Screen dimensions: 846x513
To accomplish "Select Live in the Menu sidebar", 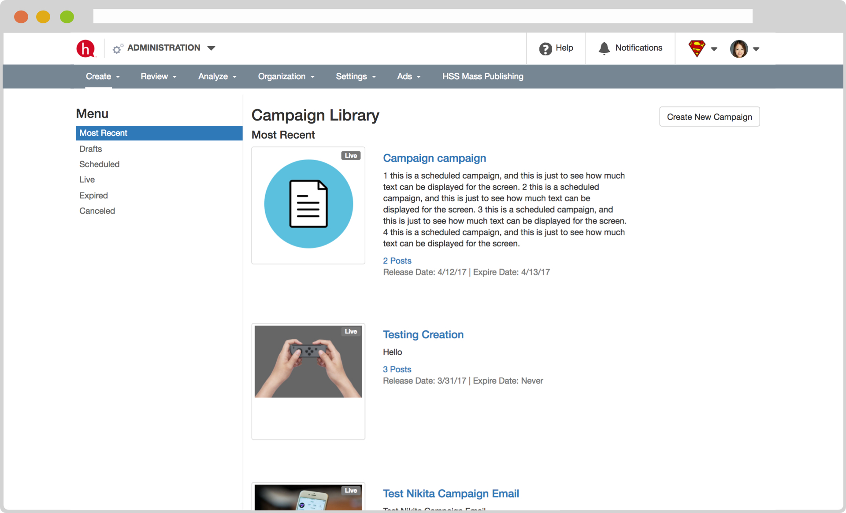I will [87, 180].
